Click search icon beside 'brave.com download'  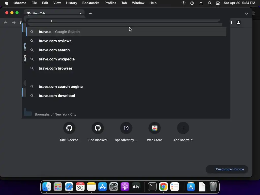tap(32, 96)
